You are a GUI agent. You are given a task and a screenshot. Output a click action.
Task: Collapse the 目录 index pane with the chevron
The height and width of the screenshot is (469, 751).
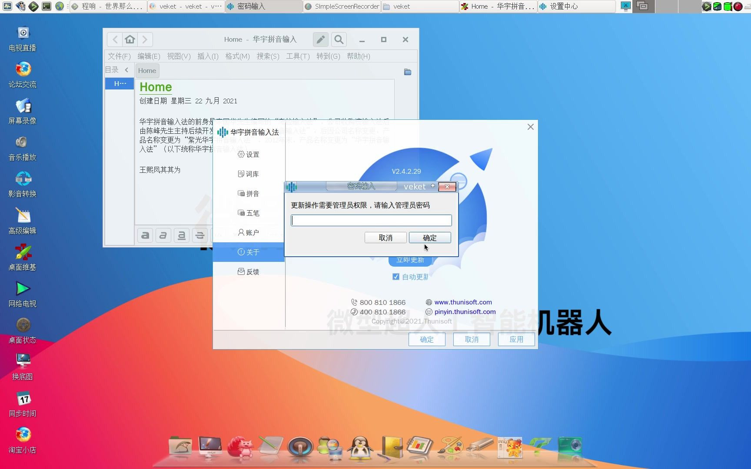(x=126, y=70)
